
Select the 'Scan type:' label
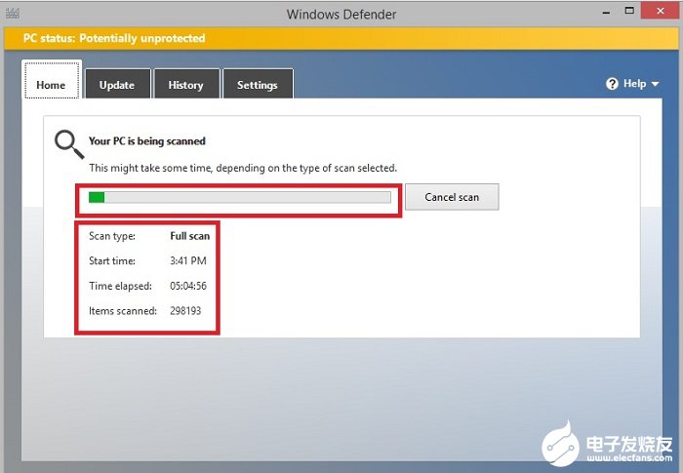[112, 236]
